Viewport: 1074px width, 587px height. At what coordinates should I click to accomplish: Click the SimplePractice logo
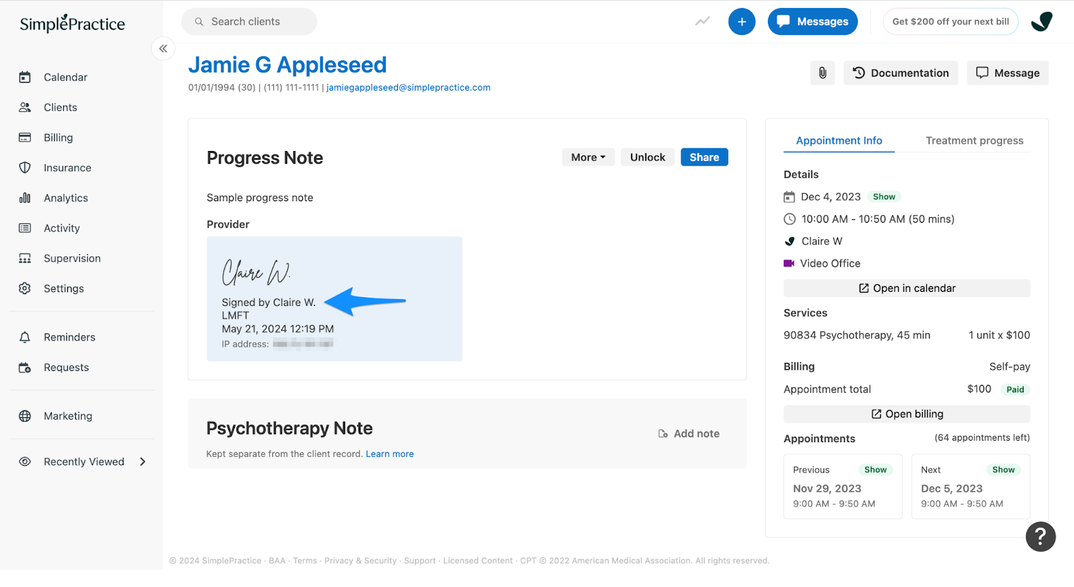[x=72, y=23]
